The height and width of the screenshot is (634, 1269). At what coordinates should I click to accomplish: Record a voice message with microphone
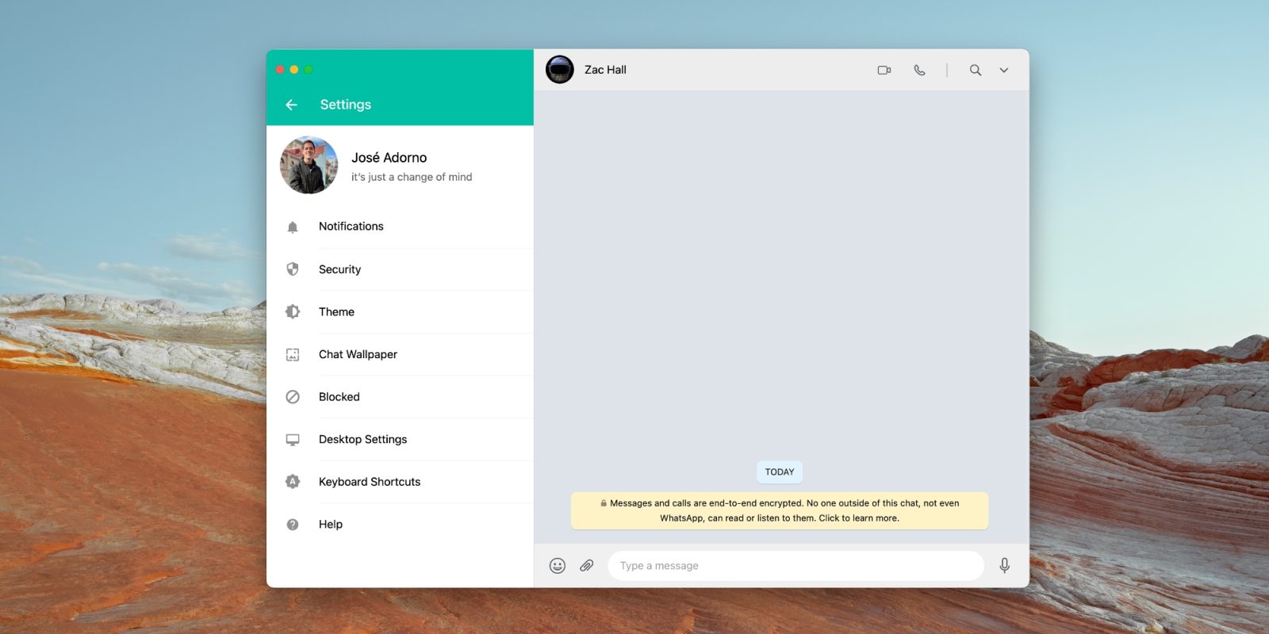point(1004,566)
